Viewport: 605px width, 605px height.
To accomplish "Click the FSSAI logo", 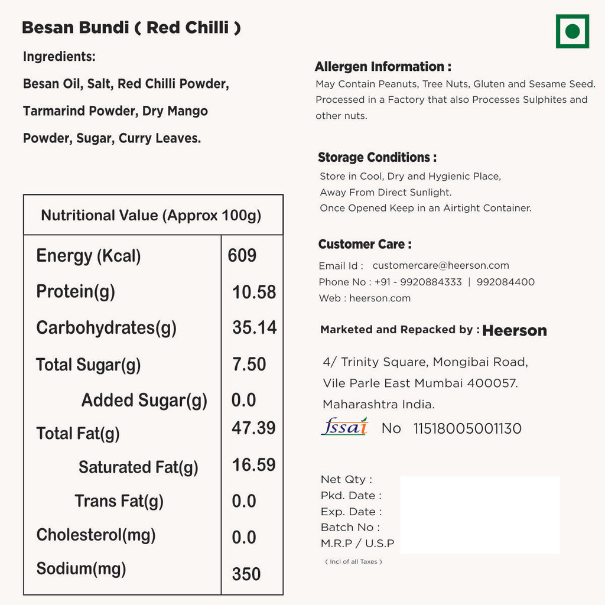I will 344,427.
